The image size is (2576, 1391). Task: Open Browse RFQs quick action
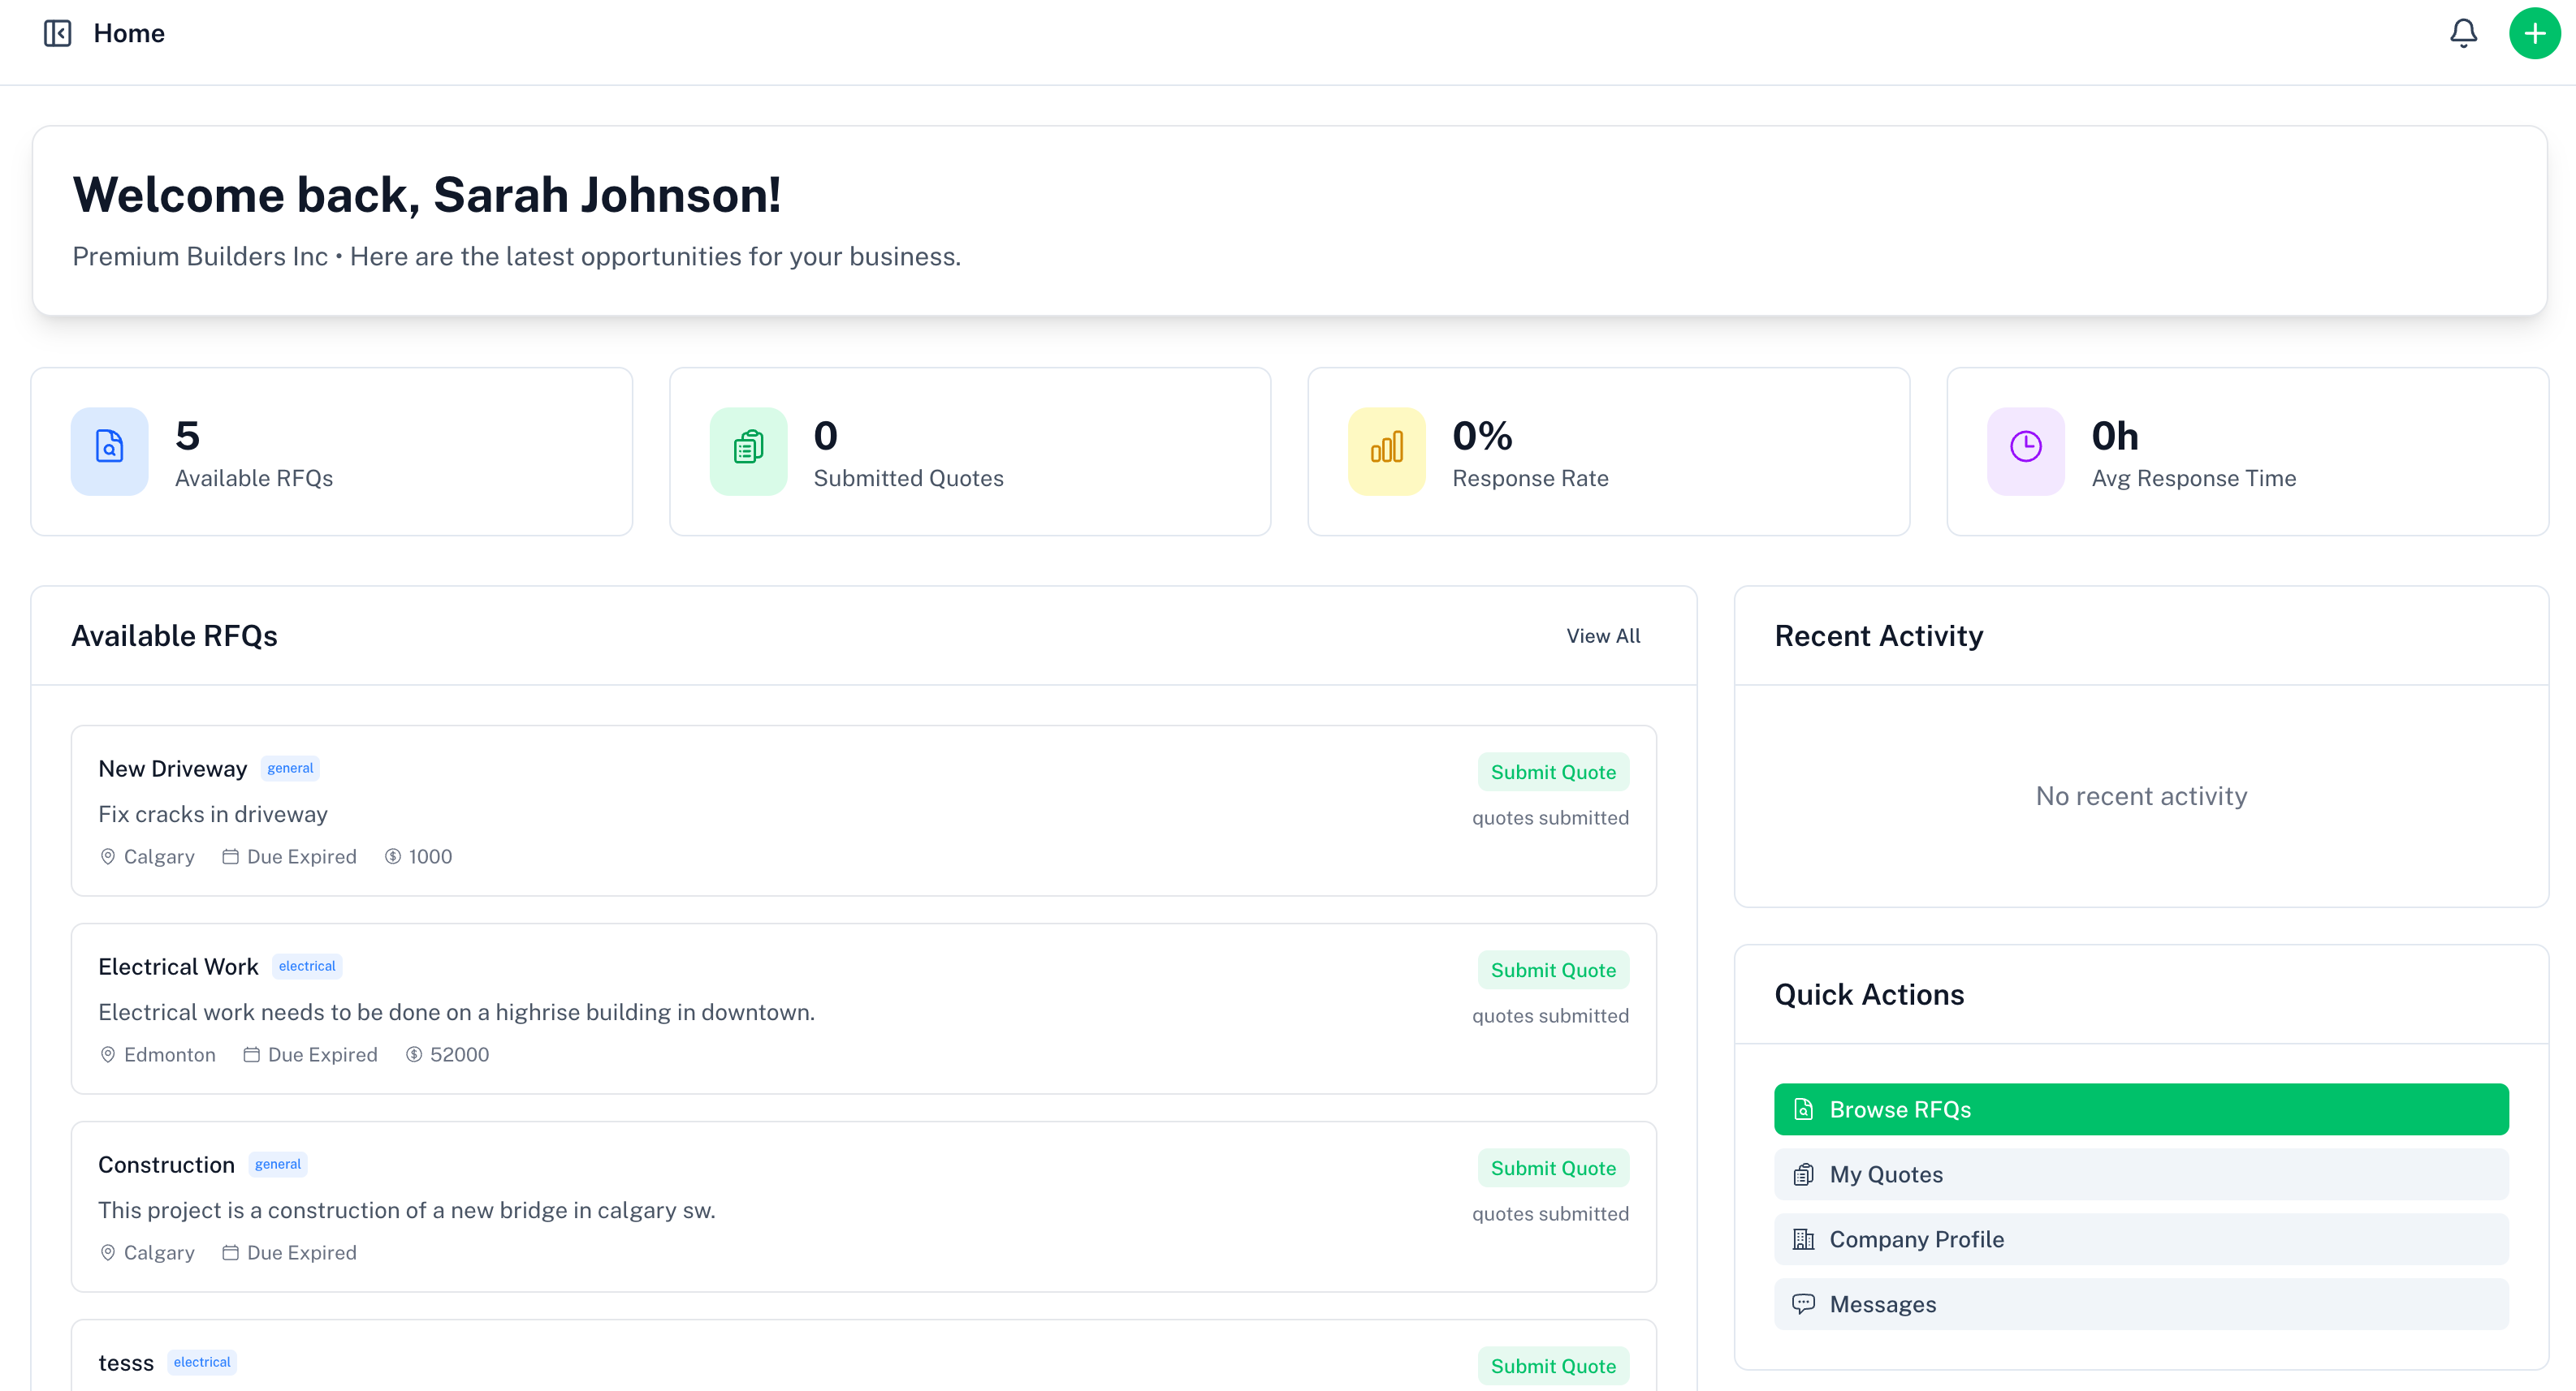tap(2141, 1109)
